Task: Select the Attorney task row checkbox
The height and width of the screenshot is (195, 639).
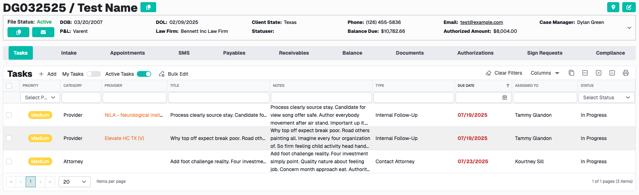Action: click(9, 161)
